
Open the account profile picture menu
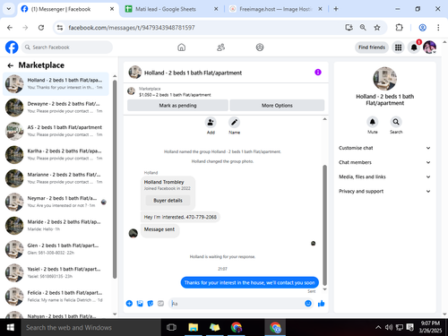pos(430,47)
